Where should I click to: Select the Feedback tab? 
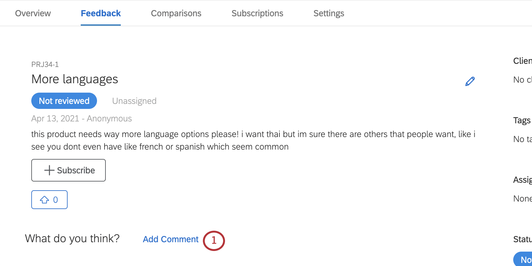(x=100, y=13)
